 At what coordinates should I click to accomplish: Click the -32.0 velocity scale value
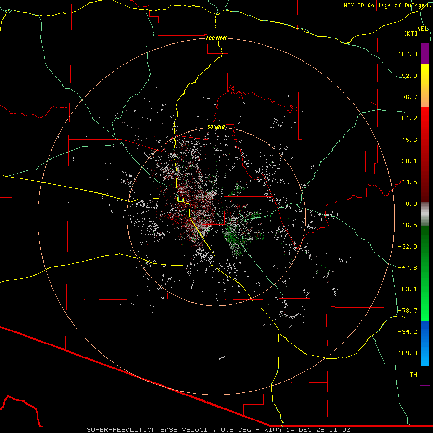click(x=408, y=247)
